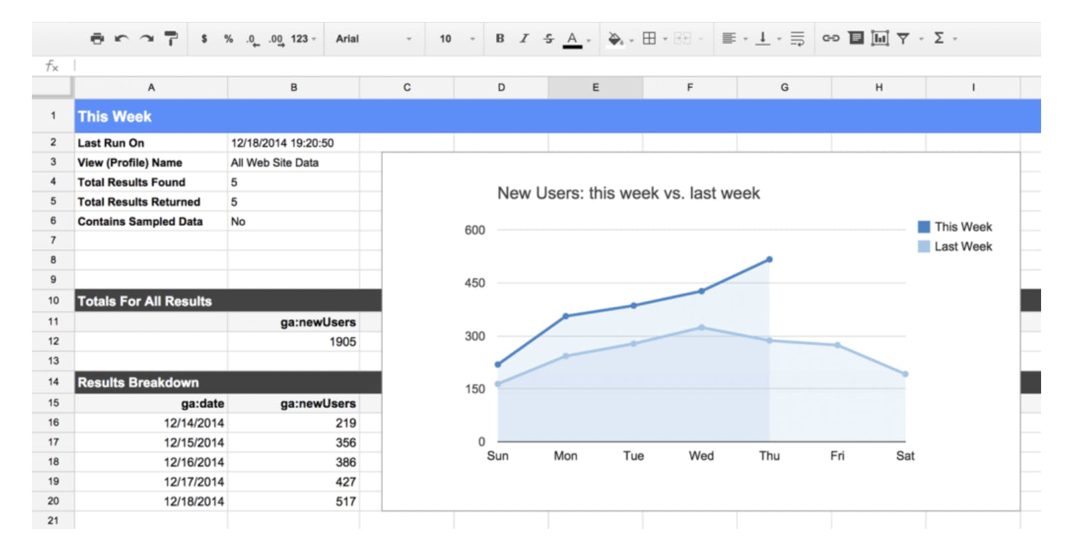The width and height of the screenshot is (1069, 545).
Task: Select row 1 header
Action: click(53, 116)
